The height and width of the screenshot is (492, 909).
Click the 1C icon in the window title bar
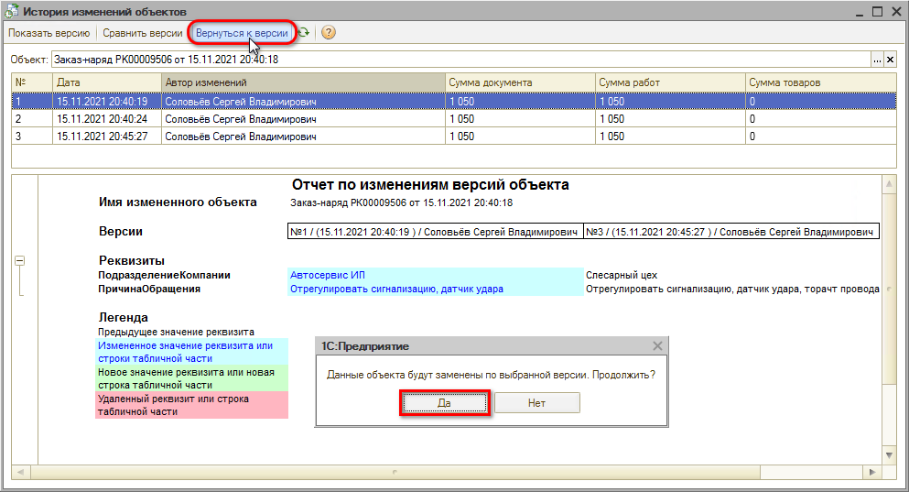[11, 12]
